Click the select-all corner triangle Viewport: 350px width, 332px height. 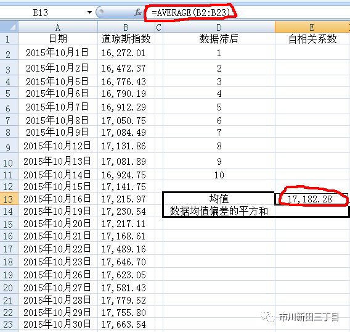[x=9, y=27]
